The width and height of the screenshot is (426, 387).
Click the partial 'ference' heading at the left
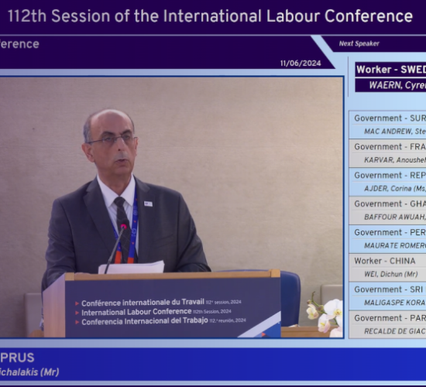19,44
